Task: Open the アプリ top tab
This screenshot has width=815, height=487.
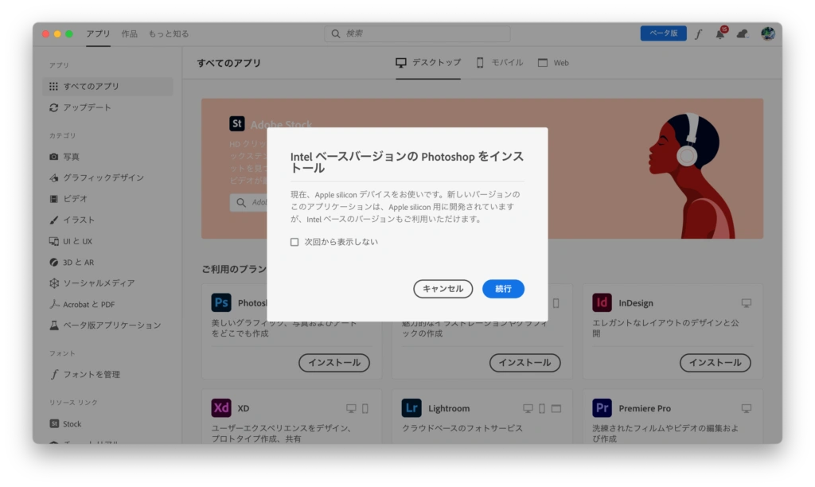Action: pyautogui.click(x=98, y=33)
